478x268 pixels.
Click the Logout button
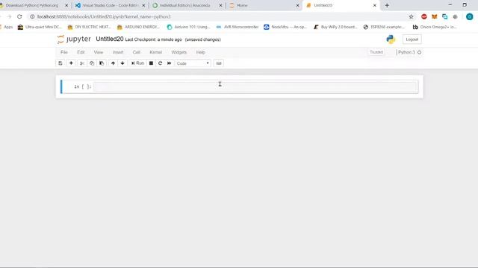point(412,39)
